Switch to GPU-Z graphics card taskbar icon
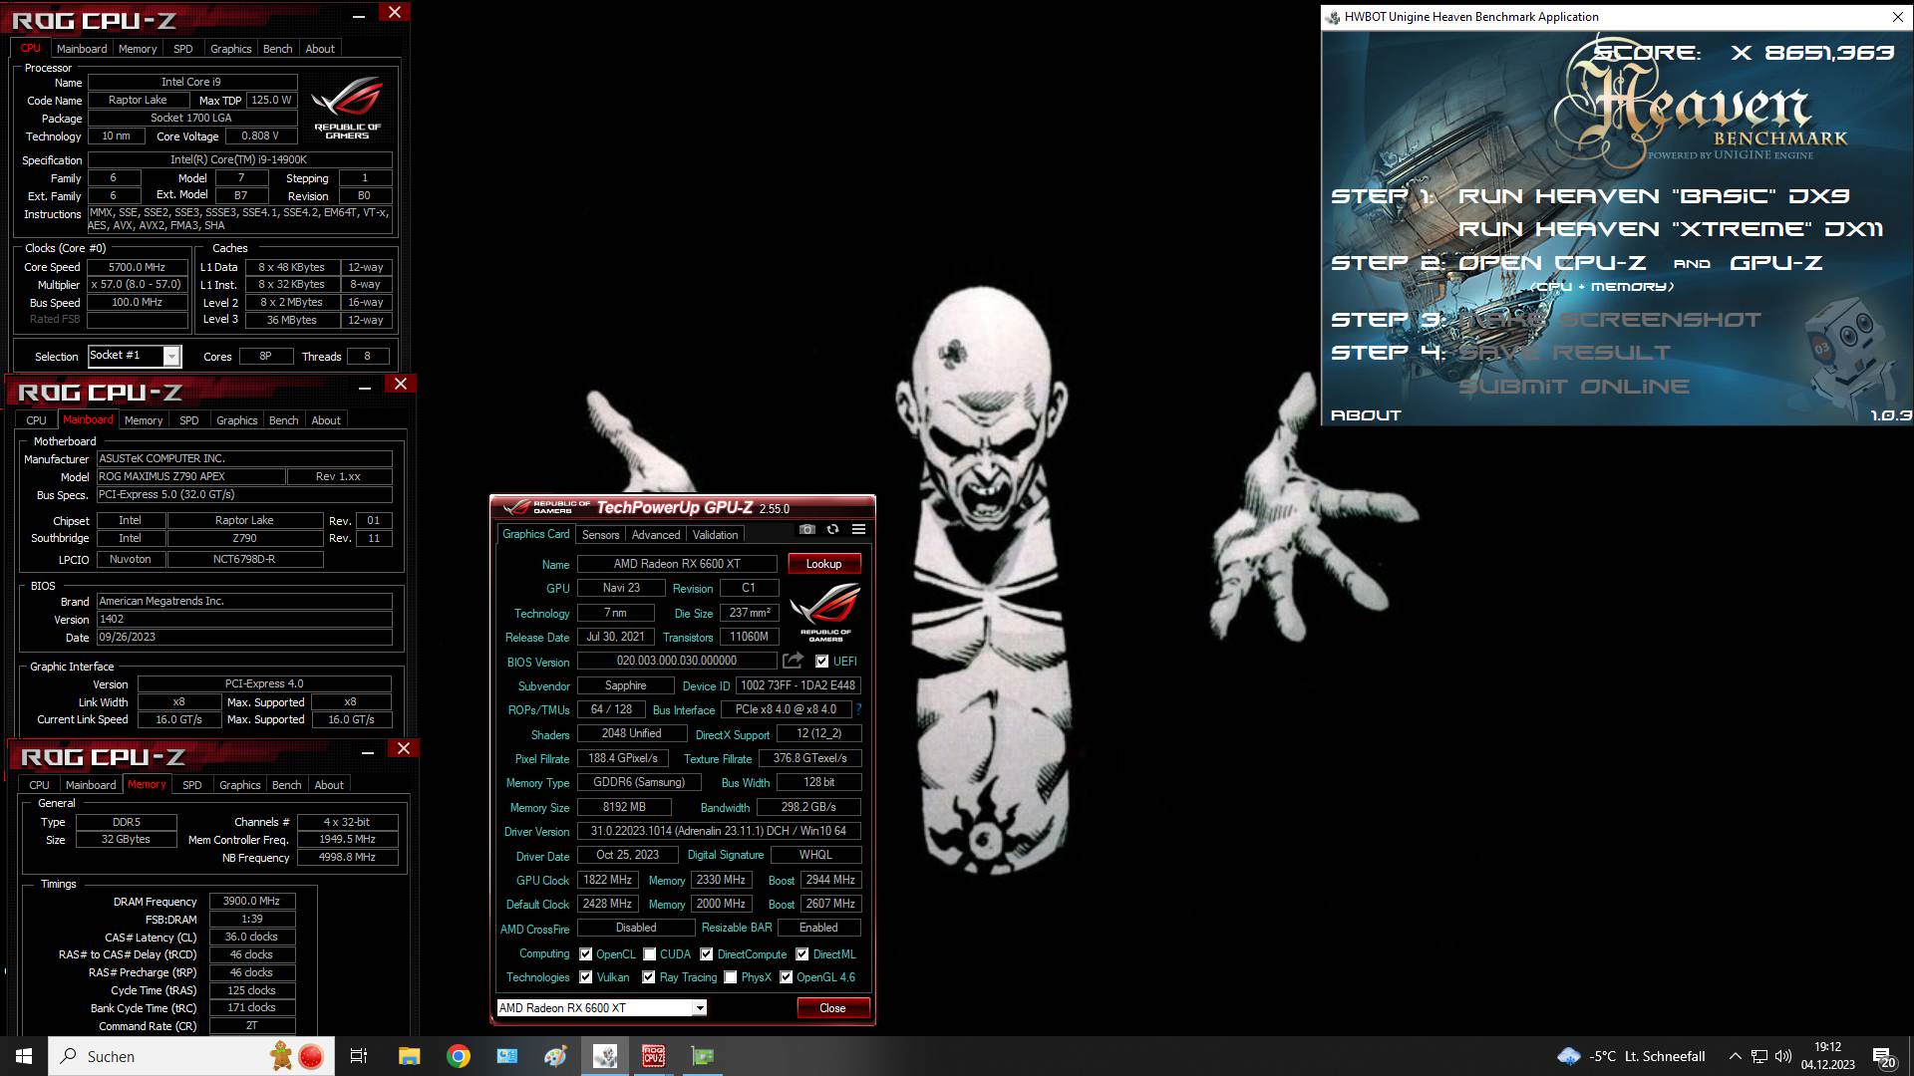This screenshot has height=1076, width=1914. pos(703,1056)
